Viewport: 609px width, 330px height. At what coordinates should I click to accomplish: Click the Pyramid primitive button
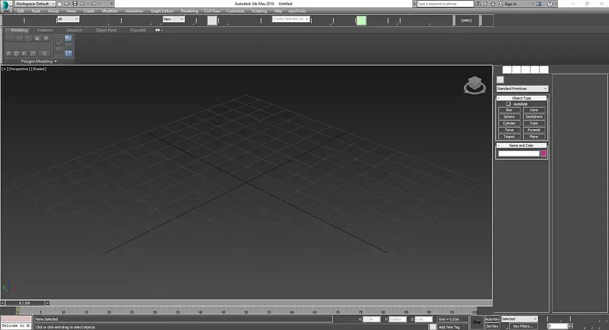pyautogui.click(x=534, y=130)
